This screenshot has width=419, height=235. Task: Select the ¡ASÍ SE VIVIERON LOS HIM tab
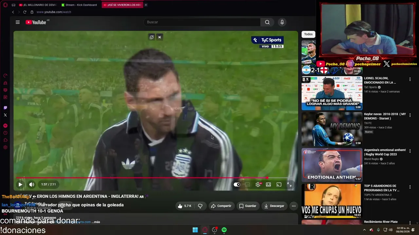pos(122,5)
